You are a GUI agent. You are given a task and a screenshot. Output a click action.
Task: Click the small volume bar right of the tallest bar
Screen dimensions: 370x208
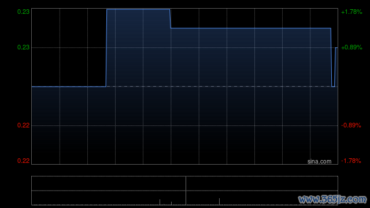point(219,202)
